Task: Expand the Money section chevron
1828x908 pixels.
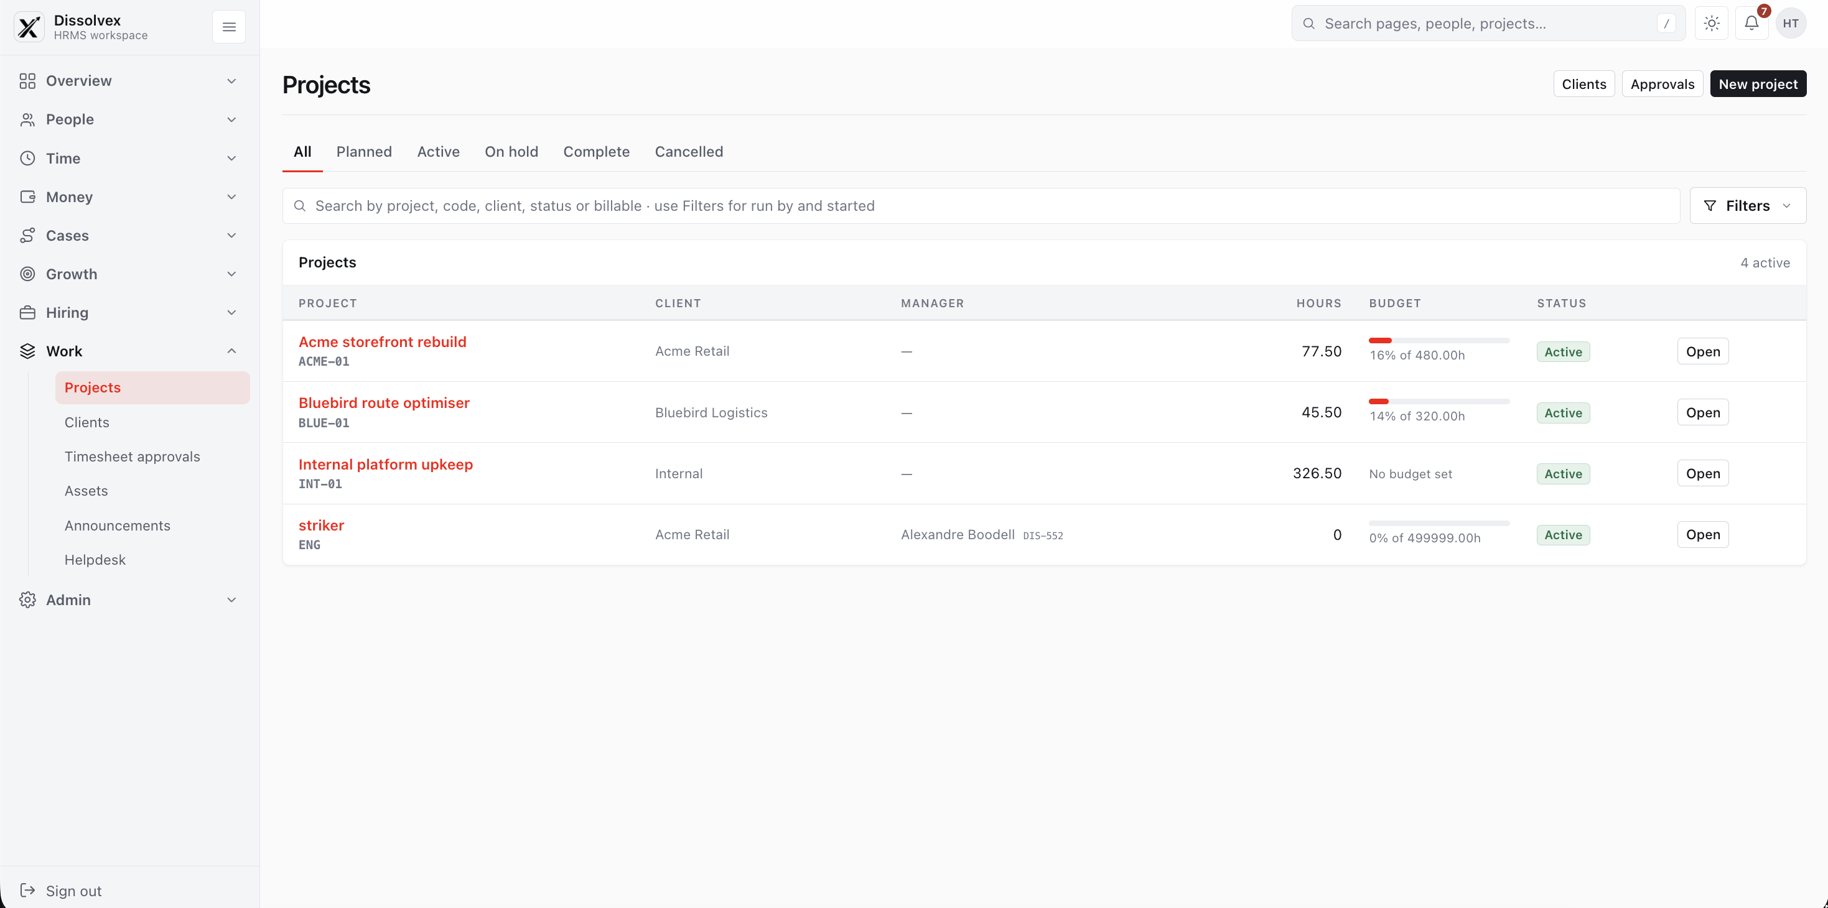Action: pos(231,197)
